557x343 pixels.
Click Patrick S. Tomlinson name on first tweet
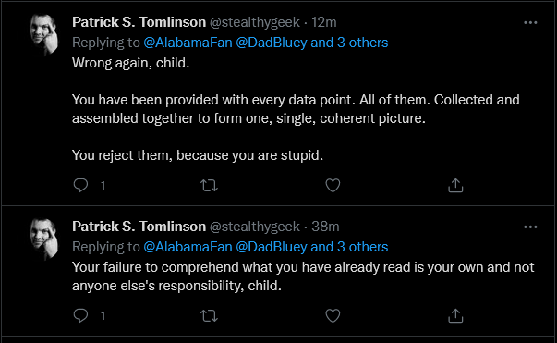coord(139,22)
